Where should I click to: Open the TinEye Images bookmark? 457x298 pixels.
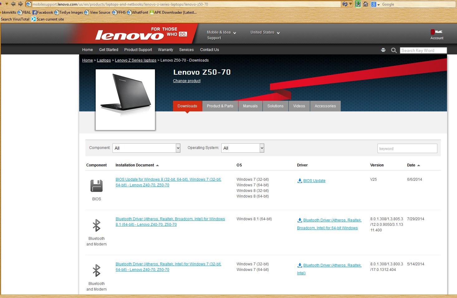coord(69,12)
